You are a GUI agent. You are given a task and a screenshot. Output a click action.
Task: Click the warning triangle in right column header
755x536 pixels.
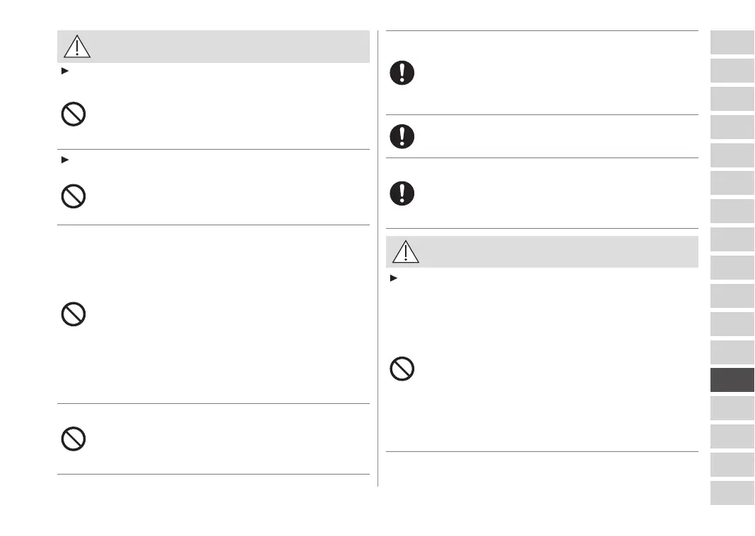click(x=406, y=252)
